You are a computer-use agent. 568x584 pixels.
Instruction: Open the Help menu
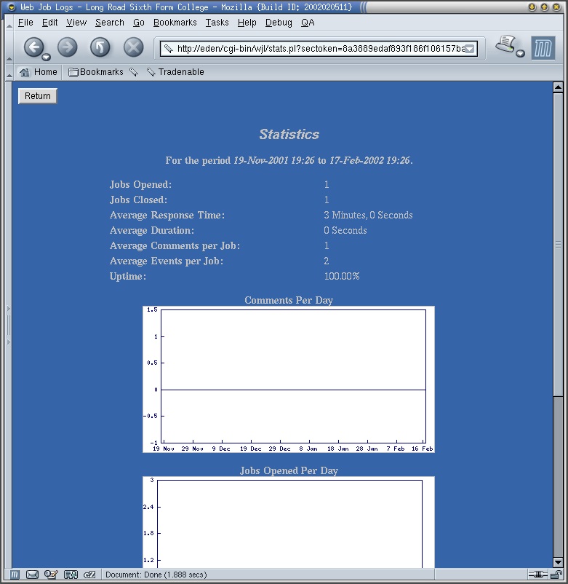(x=247, y=23)
